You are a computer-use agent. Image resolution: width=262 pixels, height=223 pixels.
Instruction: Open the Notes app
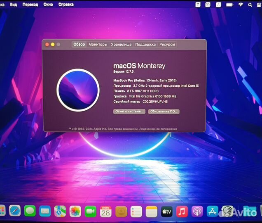click(152, 211)
